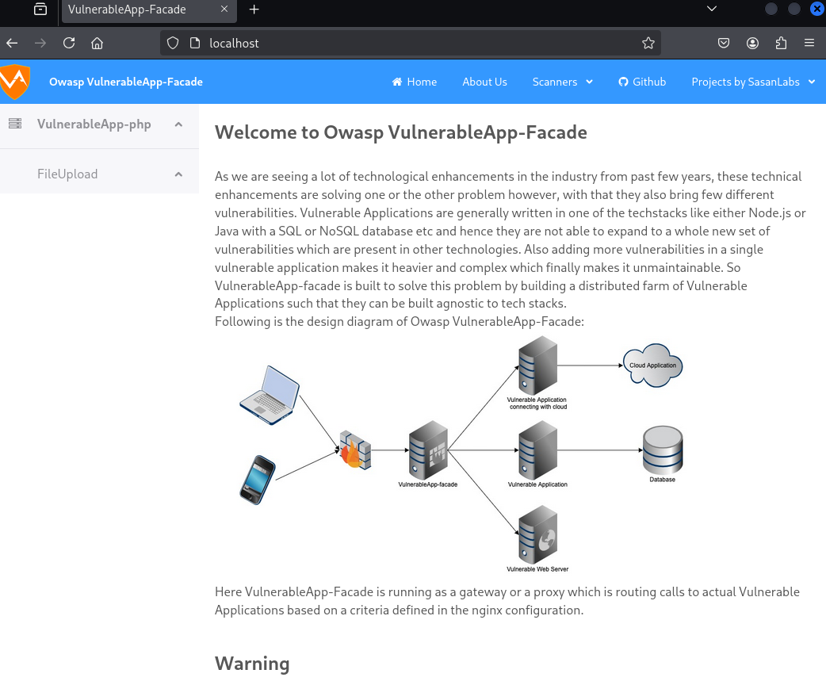Image resolution: width=826 pixels, height=685 pixels.
Task: Close the VulnerableApp-Facade tab
Action: 224,10
